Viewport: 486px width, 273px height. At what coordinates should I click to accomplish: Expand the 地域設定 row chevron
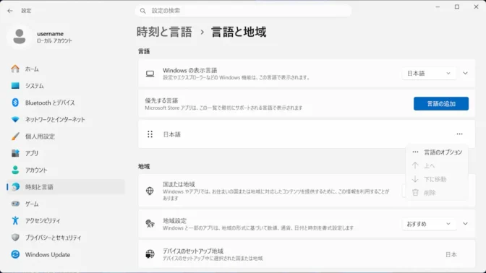point(465,224)
